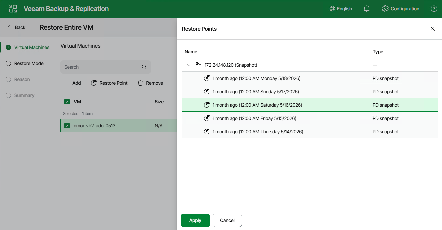Click the Restore Mode step circle
The image size is (442, 230).
(x=8, y=63)
